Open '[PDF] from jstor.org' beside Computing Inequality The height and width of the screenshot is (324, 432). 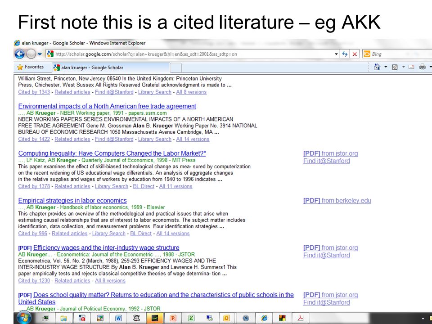tap(330, 153)
